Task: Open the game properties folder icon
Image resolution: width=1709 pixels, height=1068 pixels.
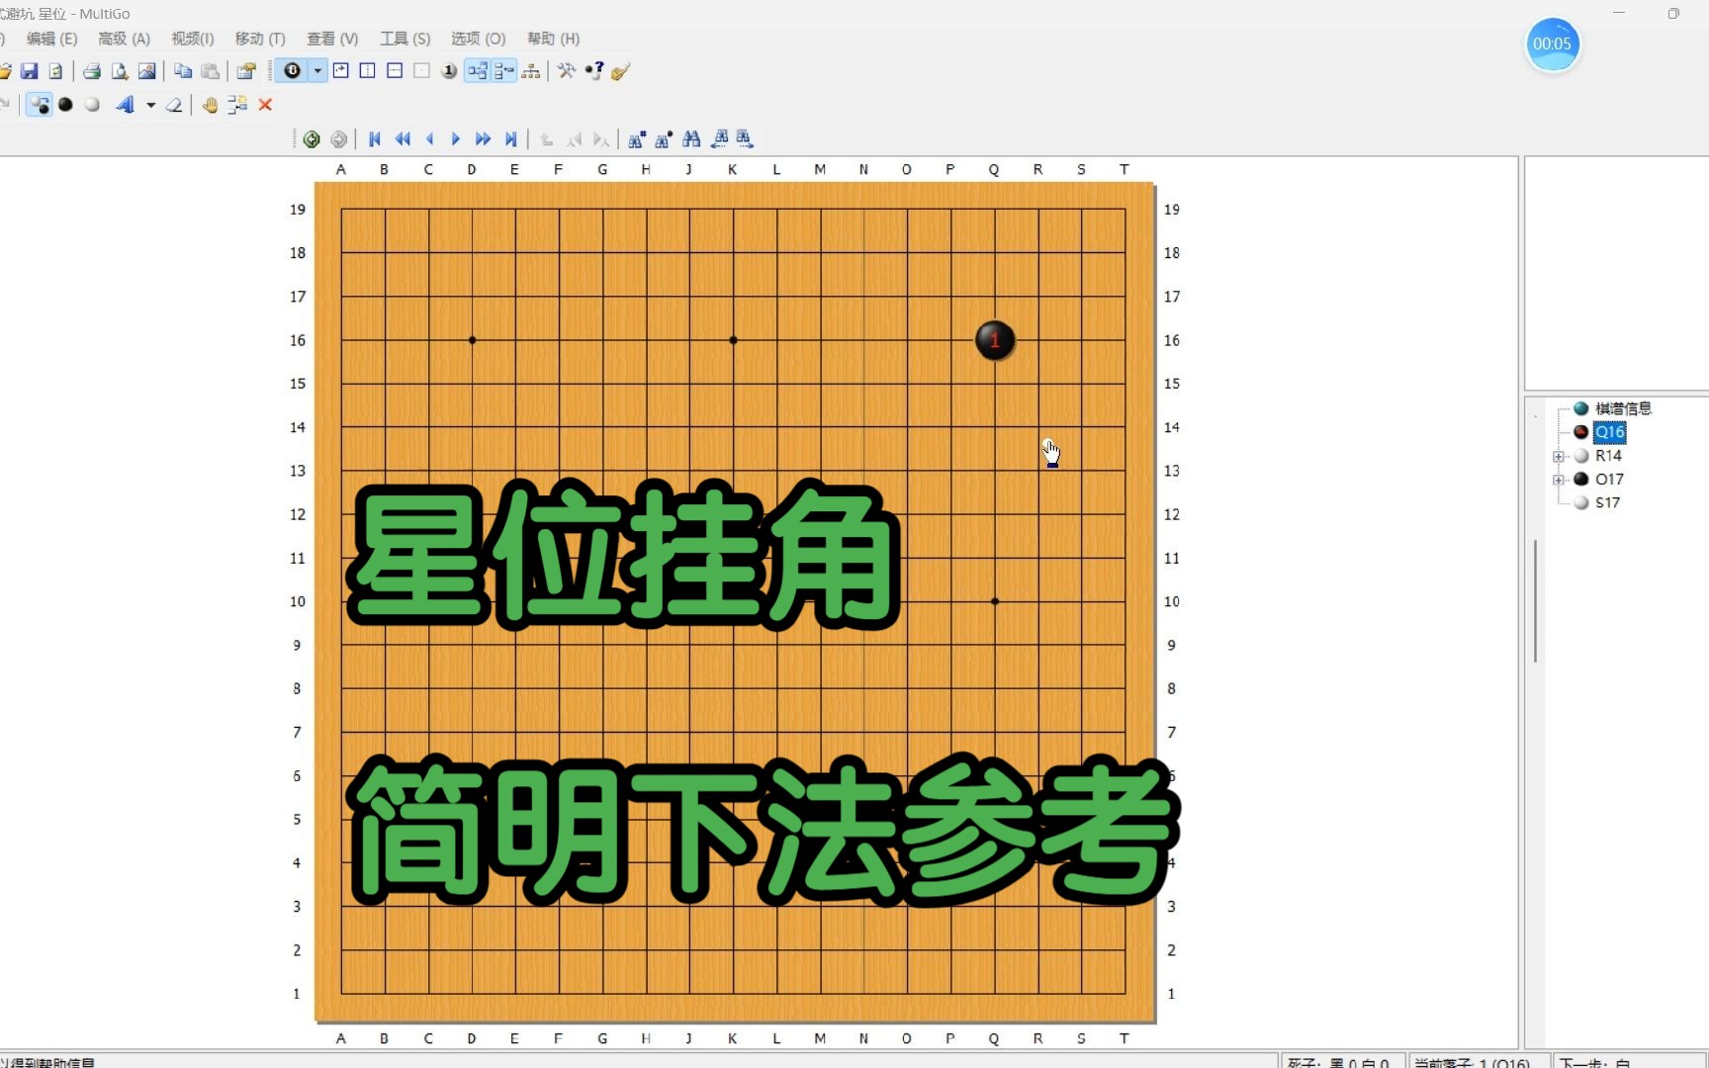Action: (246, 71)
